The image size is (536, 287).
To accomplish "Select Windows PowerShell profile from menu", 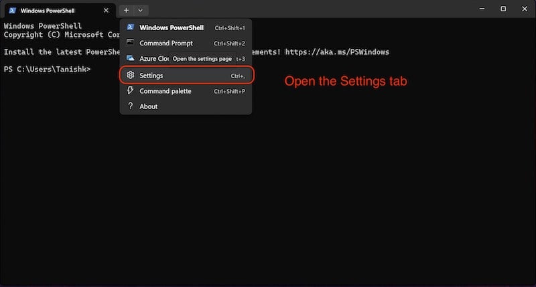I will click(x=186, y=27).
